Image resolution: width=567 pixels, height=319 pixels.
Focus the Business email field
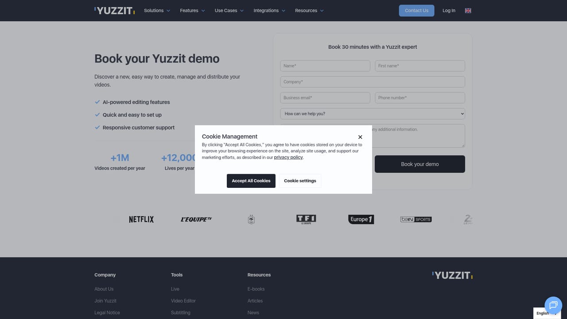(x=325, y=98)
